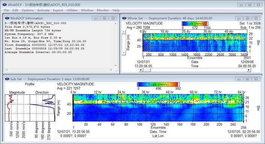This screenshot has height=144, width=265.
Task: Click the 'Avg = 280' label in Whole Set
Action: pyautogui.click(x=138, y=27)
